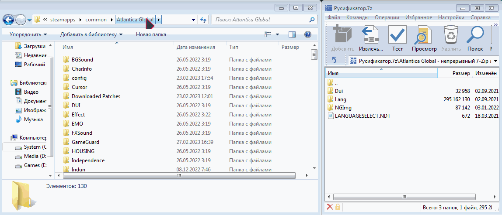Click the Refresh button in address bar
The image size is (502, 215).
coord(203,20)
